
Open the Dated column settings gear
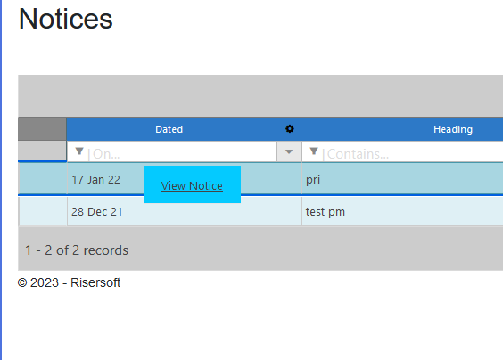click(x=289, y=129)
